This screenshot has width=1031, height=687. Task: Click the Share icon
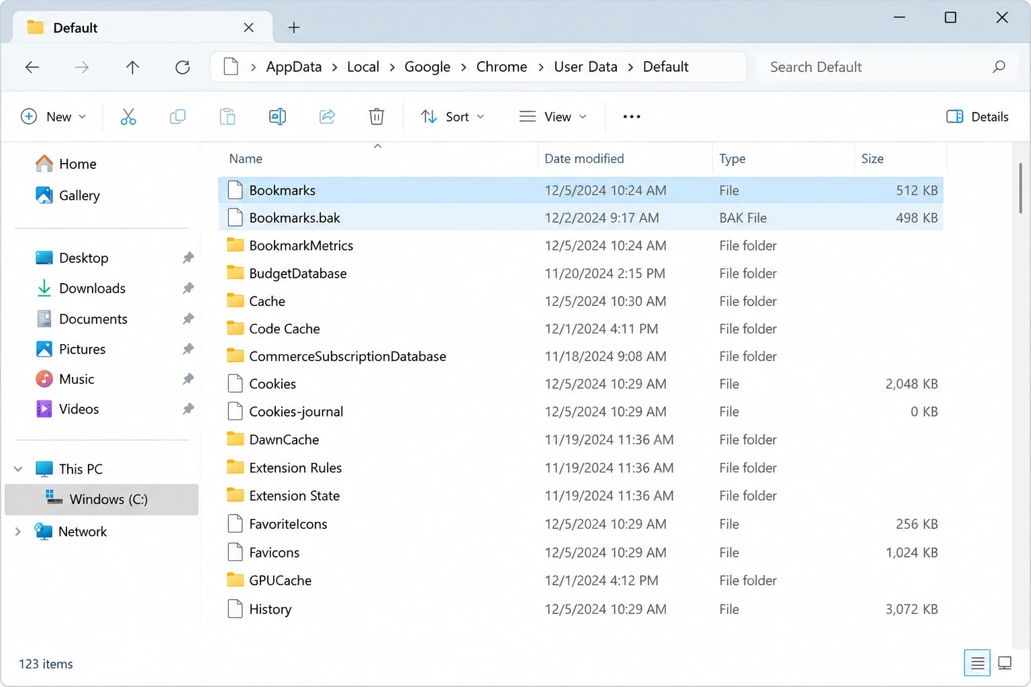click(327, 117)
